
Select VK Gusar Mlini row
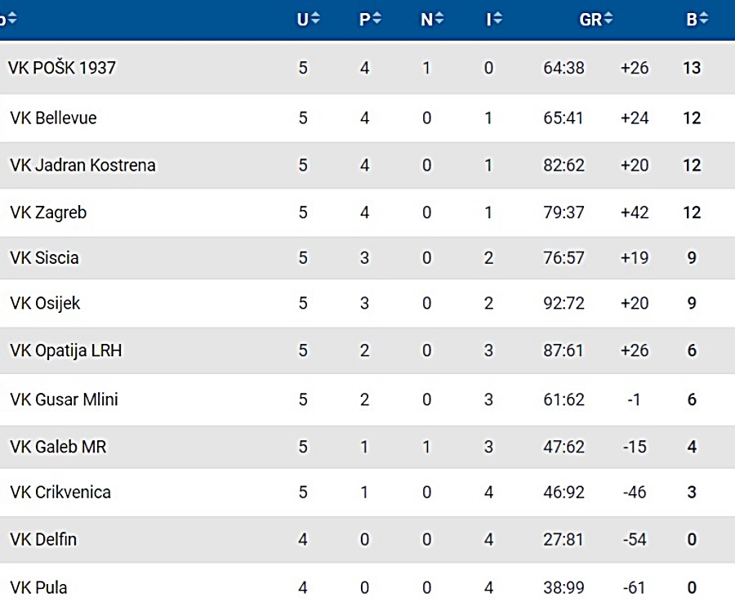click(x=65, y=399)
